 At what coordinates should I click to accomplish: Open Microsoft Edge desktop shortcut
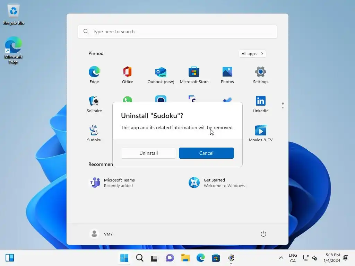[14, 50]
